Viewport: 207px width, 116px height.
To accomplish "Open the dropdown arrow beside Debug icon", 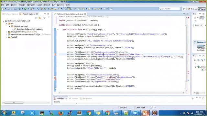I will (22, 9).
